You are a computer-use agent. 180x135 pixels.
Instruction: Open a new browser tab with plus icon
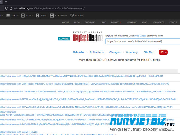tap(6, 1)
